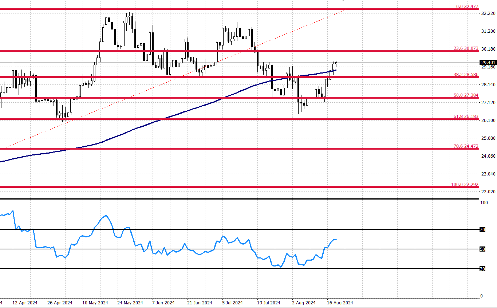497x308 pixels.
Task: Click the 32.220 price axis value
Action: coord(488,13)
